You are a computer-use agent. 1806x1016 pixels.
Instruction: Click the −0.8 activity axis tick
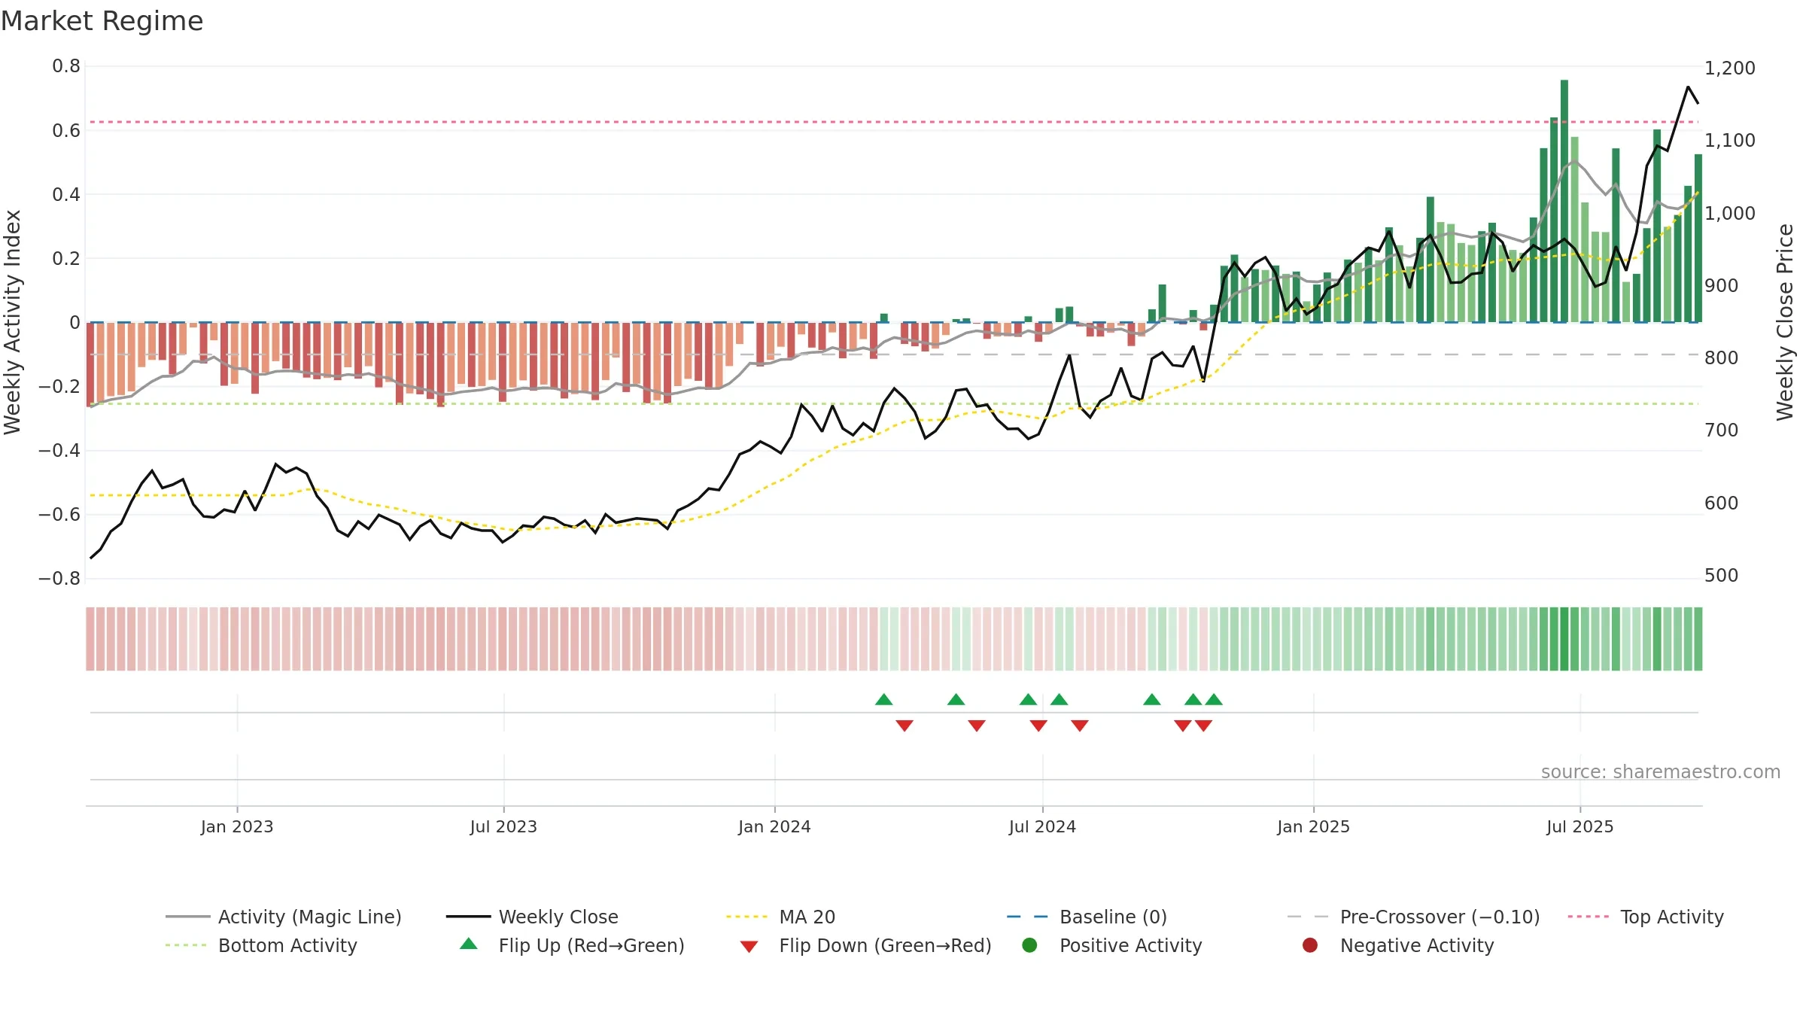59,579
